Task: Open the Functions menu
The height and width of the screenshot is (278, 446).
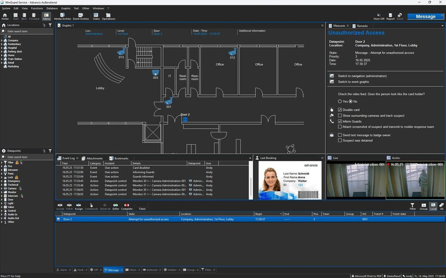Action: [x=37, y=9]
